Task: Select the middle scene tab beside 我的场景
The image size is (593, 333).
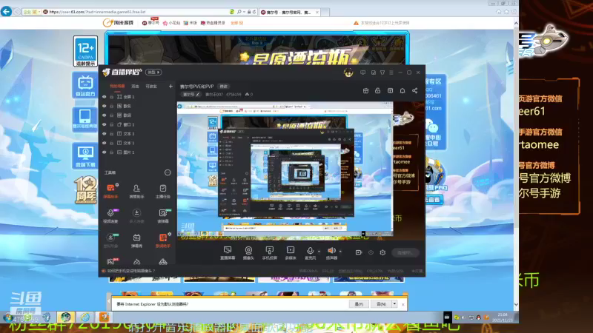Action: coord(135,87)
